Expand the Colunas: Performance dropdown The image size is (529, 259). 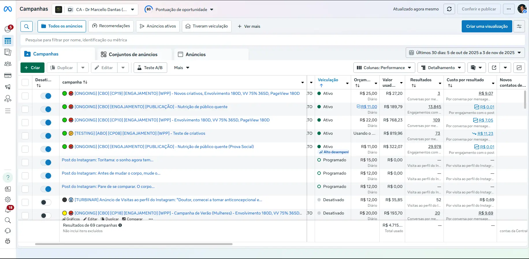[x=384, y=68]
